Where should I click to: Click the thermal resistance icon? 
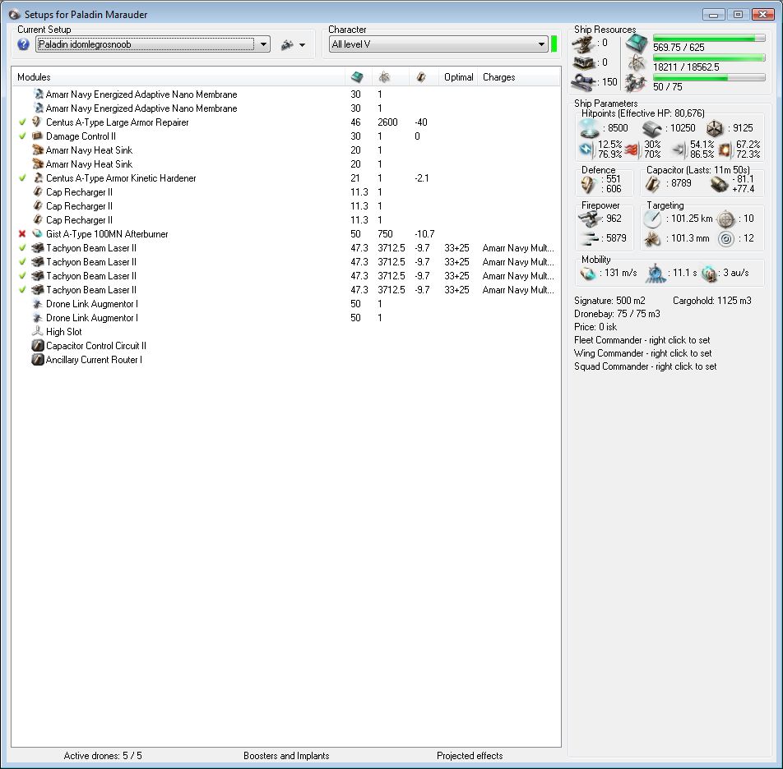632,149
